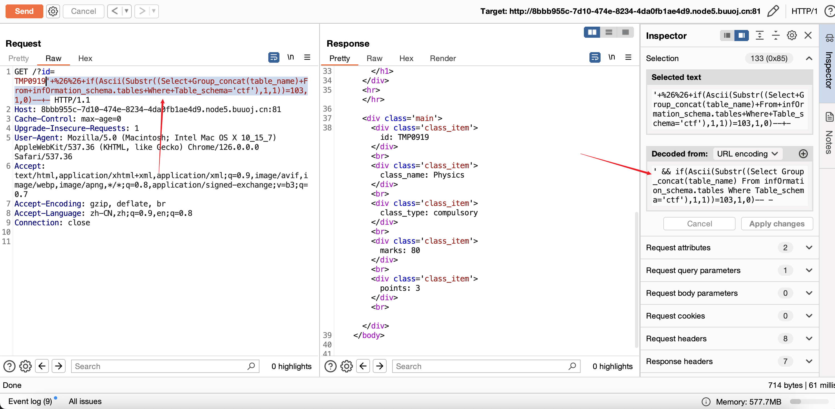Focus the Request search field
Screen dimensions: 835x409
pos(165,367)
